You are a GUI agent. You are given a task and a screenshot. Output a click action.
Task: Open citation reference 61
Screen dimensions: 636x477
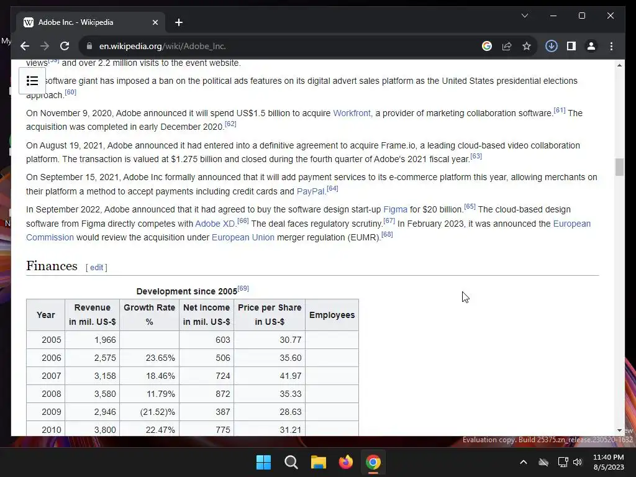pos(560,111)
